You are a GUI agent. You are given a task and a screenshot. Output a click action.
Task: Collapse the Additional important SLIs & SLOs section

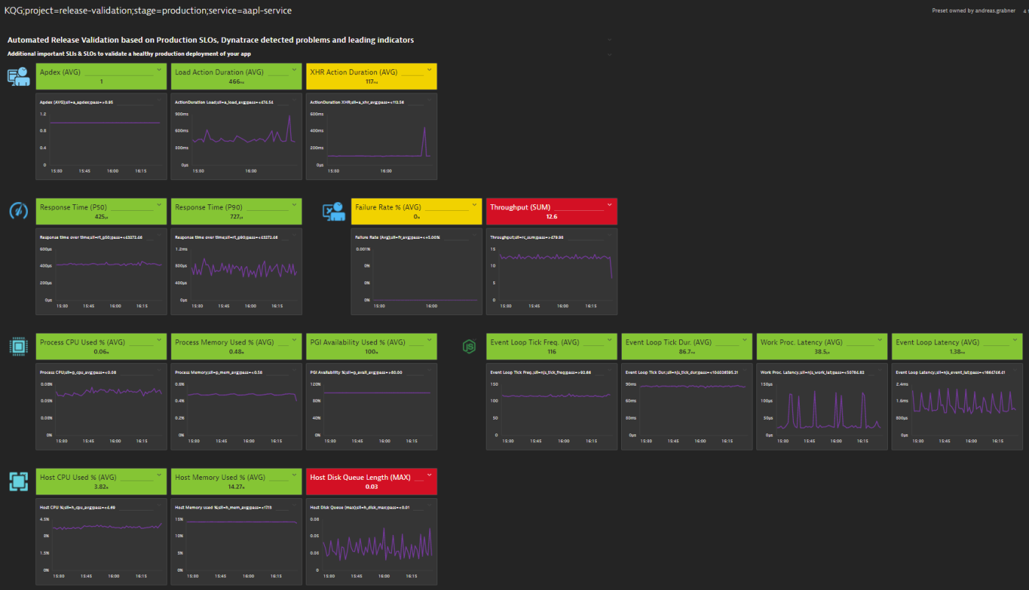pos(609,54)
